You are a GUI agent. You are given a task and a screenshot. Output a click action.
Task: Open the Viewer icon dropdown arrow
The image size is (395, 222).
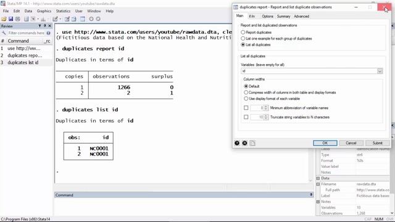pos(38,19)
